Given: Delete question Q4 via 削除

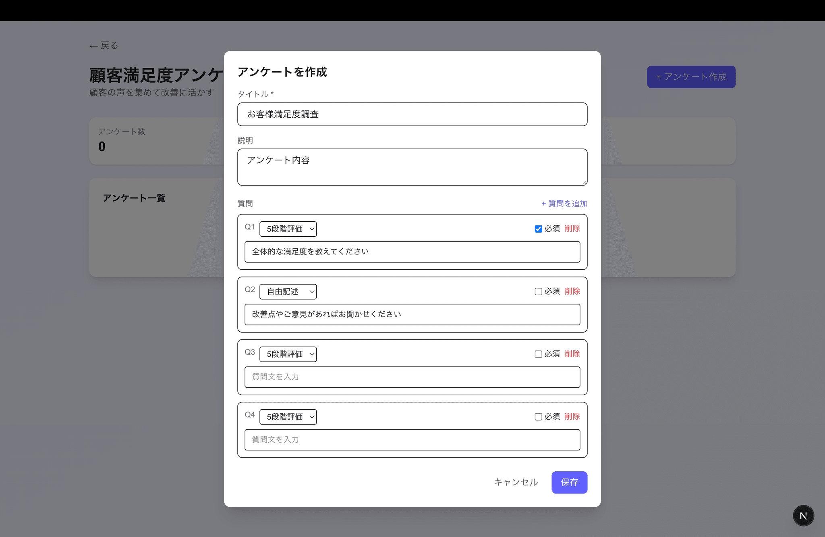Looking at the screenshot, I should point(572,416).
